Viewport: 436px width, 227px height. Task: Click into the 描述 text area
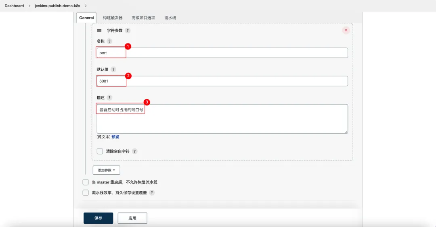[222, 119]
